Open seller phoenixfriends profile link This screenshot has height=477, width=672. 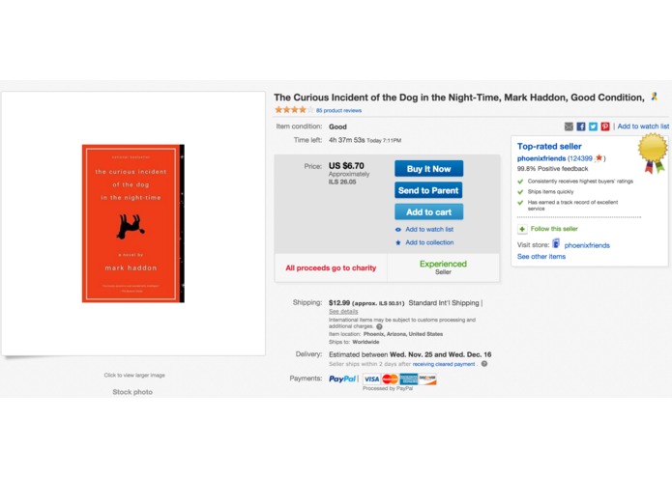coord(541,158)
